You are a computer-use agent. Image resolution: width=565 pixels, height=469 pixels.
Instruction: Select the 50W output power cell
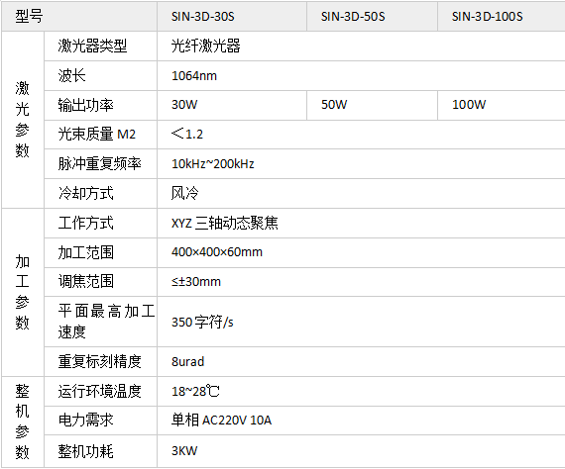(x=372, y=105)
